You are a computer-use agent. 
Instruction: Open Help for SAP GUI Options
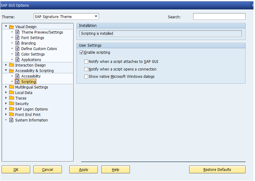point(115,169)
